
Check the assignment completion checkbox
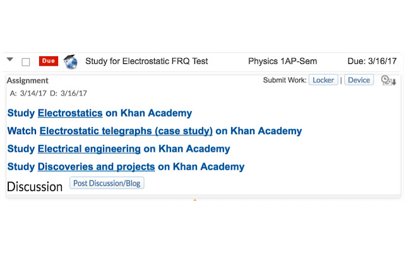[x=26, y=62]
